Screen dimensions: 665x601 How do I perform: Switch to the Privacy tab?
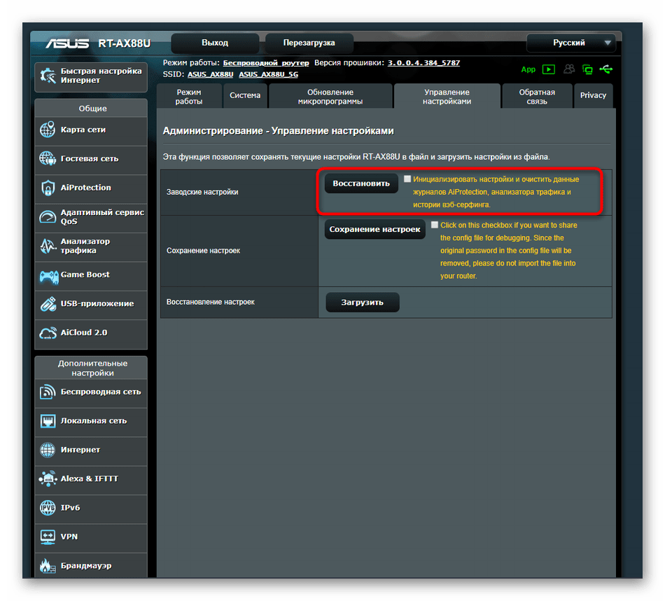click(593, 96)
